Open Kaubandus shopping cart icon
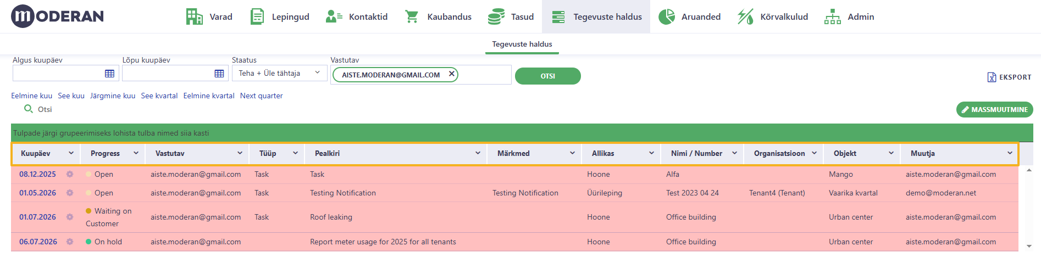This screenshot has width=1041, height=263. [x=412, y=16]
